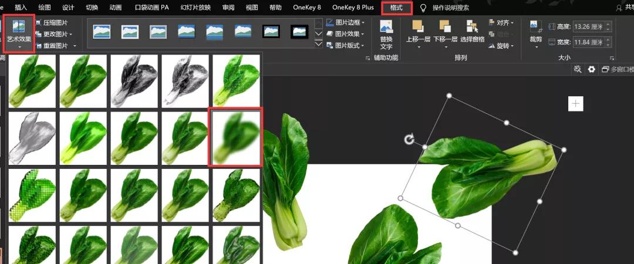Expand the full picture styles gallery

coord(318,43)
